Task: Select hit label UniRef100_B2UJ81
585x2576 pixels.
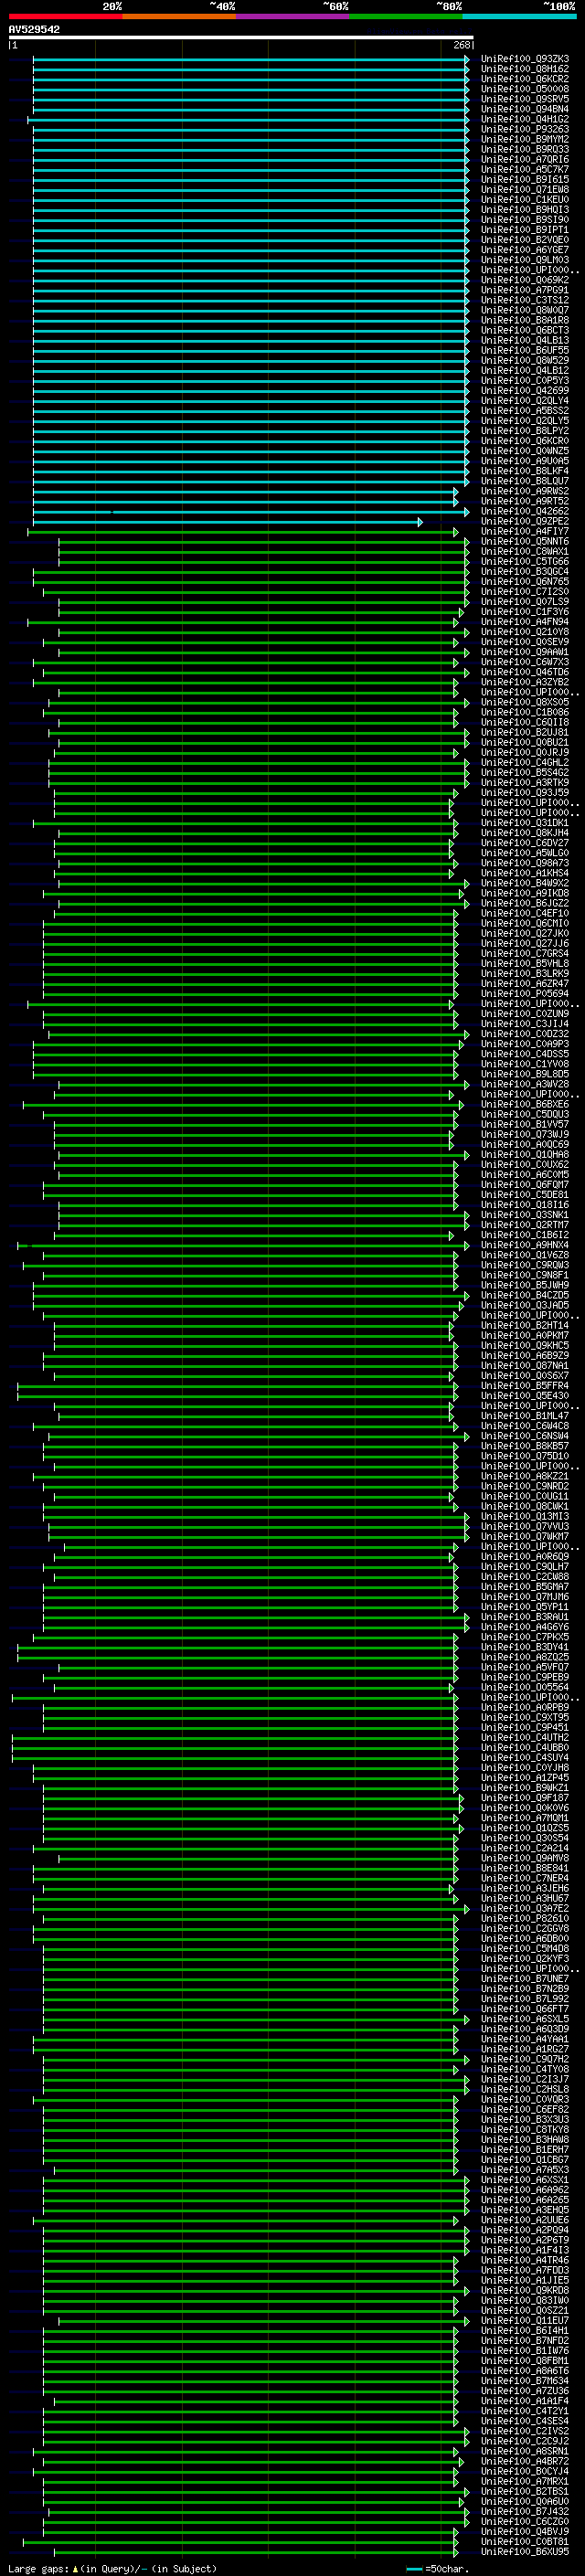Action: pyautogui.click(x=525, y=733)
